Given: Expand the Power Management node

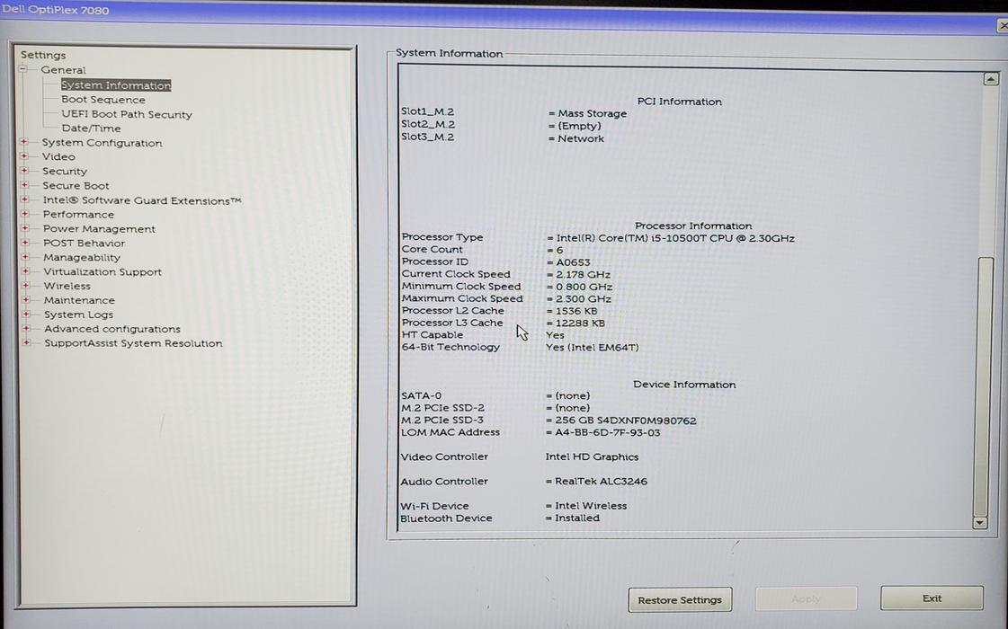Looking at the screenshot, I should point(25,228).
